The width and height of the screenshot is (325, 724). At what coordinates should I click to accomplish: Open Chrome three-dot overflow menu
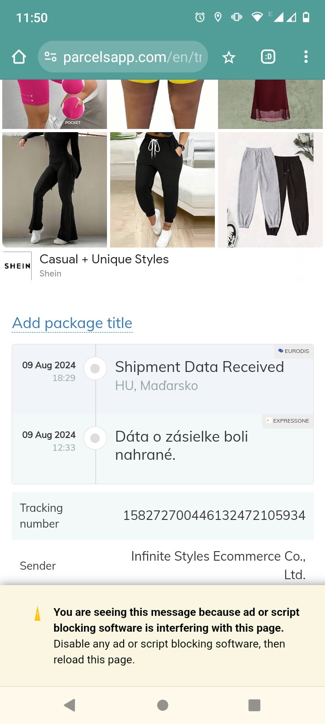click(x=306, y=57)
